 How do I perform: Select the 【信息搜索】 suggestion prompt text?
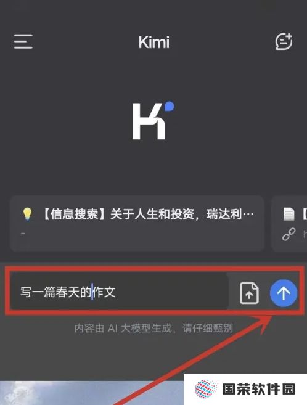click(x=147, y=214)
